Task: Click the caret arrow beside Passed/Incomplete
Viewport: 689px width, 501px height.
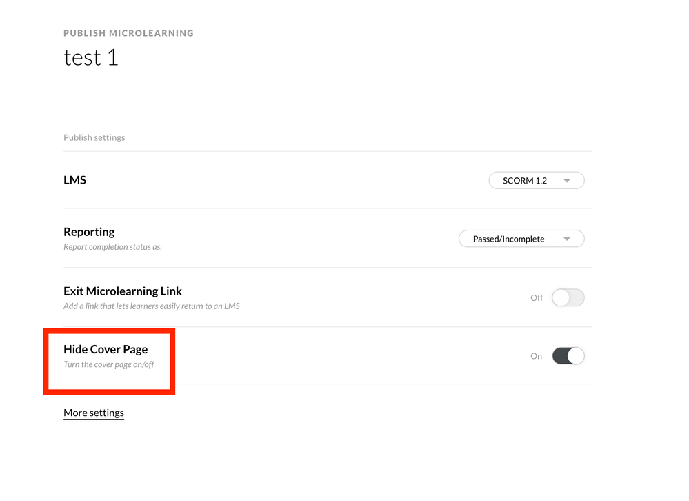Action: [567, 239]
